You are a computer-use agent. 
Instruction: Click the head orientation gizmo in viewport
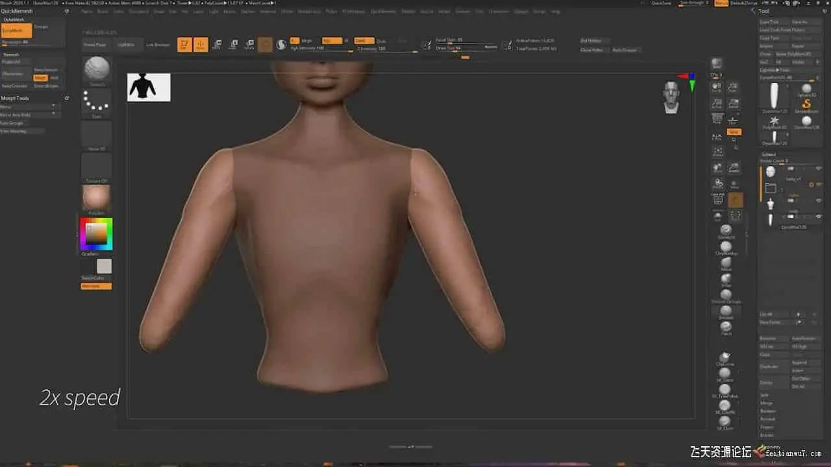(x=671, y=97)
